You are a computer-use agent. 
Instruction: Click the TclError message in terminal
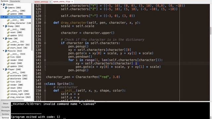click(x=54, y=104)
